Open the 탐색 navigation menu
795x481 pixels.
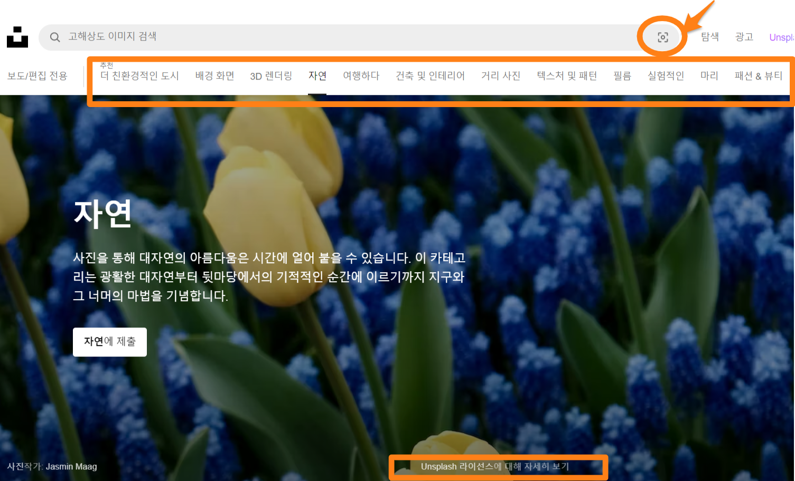[x=709, y=37]
